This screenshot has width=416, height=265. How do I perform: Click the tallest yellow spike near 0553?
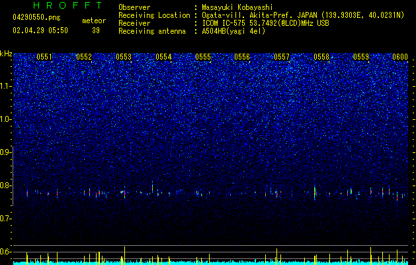[124, 256]
